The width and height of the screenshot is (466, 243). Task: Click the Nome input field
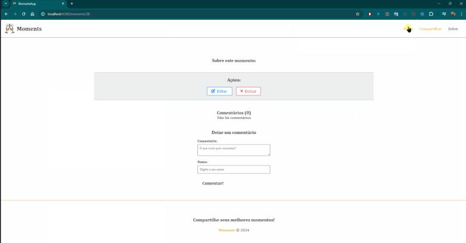pos(234,169)
